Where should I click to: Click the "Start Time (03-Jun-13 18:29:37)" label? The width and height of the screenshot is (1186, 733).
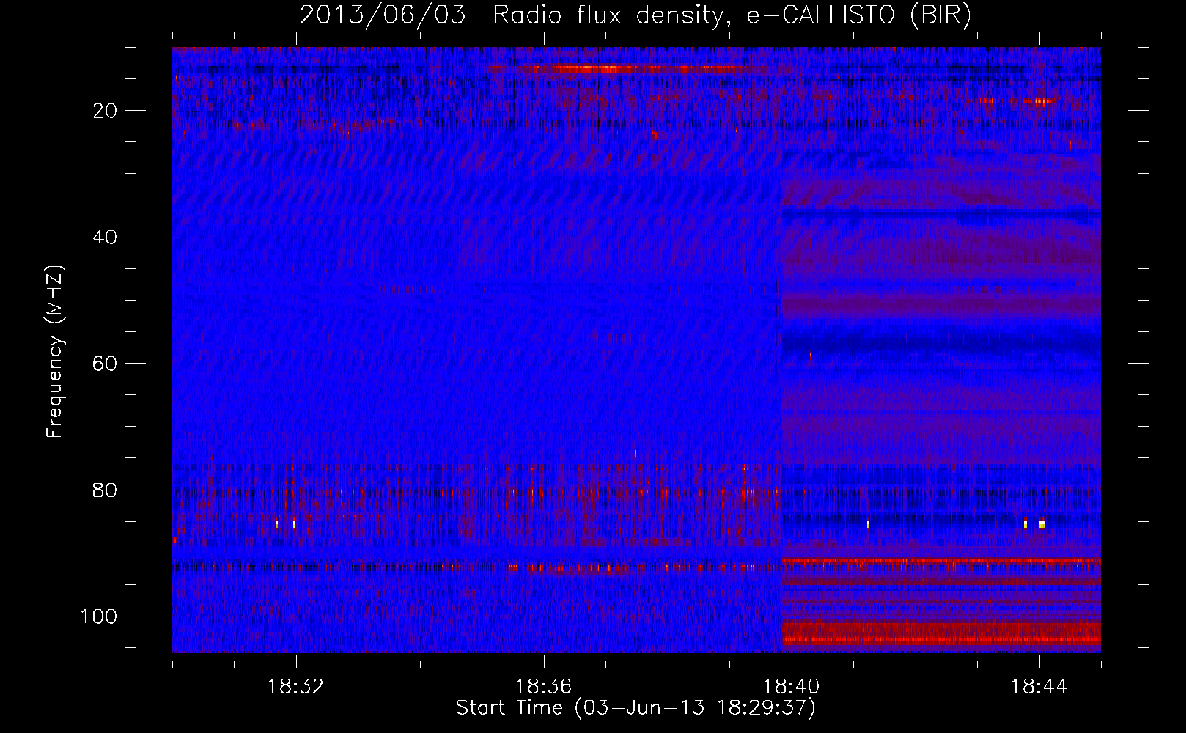(636, 708)
